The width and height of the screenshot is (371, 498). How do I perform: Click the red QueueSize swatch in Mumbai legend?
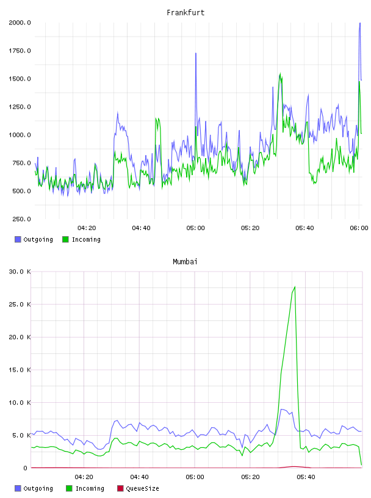tap(120, 488)
